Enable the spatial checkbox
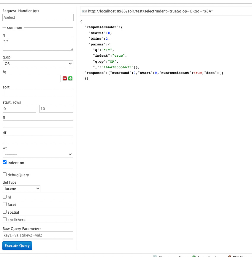252x257 pixels. pyautogui.click(x=5, y=212)
